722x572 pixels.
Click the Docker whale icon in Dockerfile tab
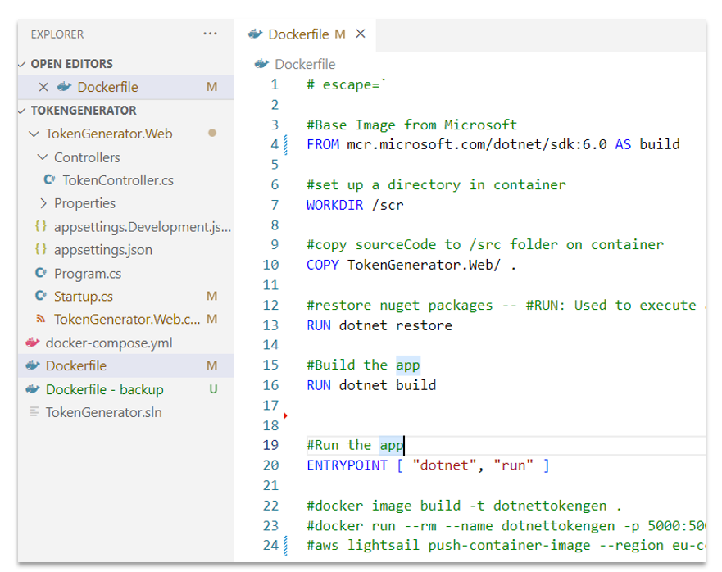tap(256, 34)
